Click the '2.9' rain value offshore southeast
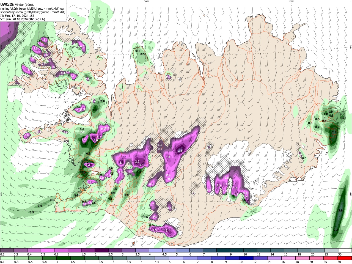Image resolution: width=352 pixels, height=264 pixels. (x=340, y=210)
